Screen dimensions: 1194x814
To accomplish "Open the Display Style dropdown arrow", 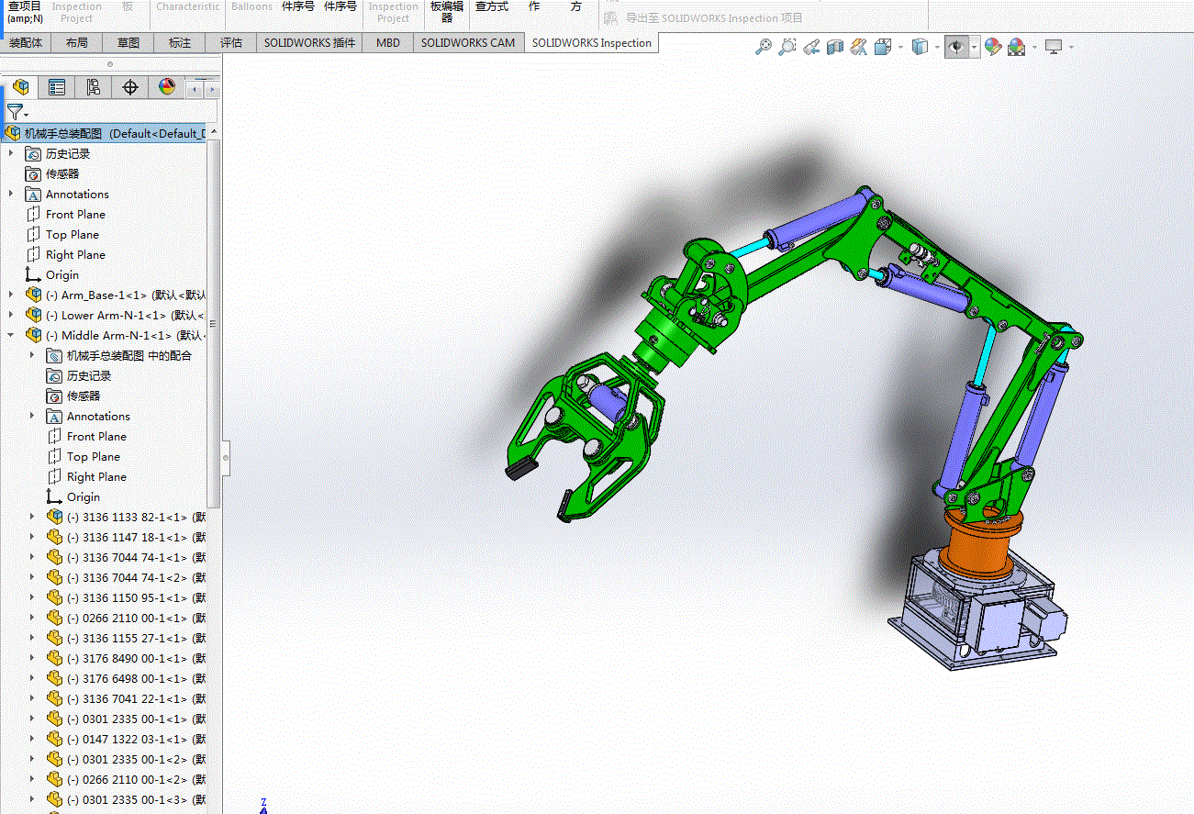I will pyautogui.click(x=935, y=47).
